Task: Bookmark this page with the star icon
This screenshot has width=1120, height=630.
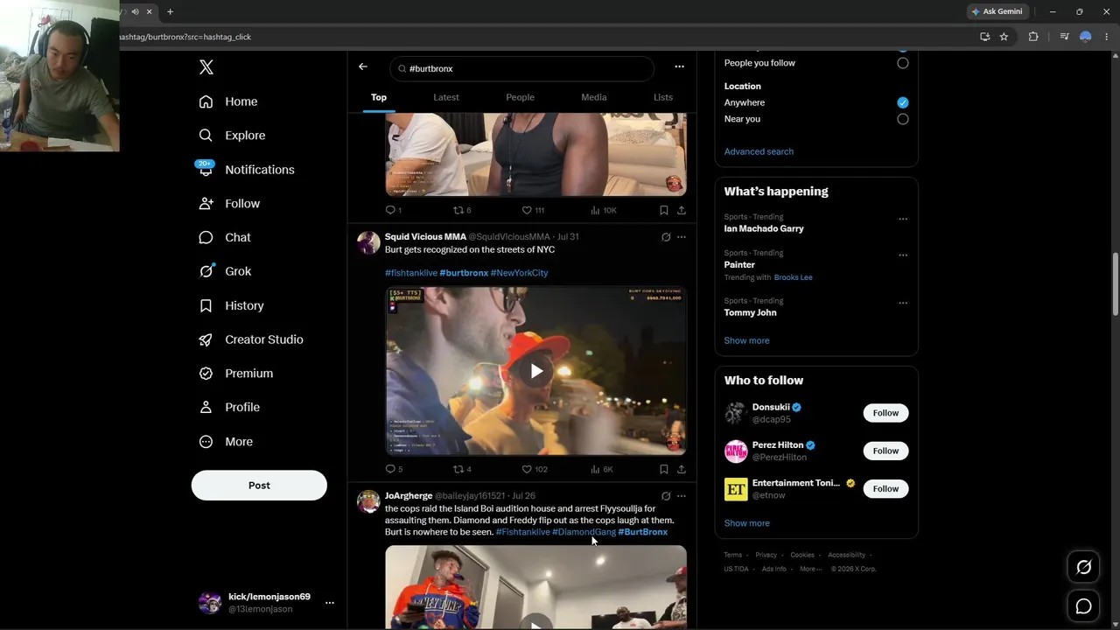Action: [1004, 37]
